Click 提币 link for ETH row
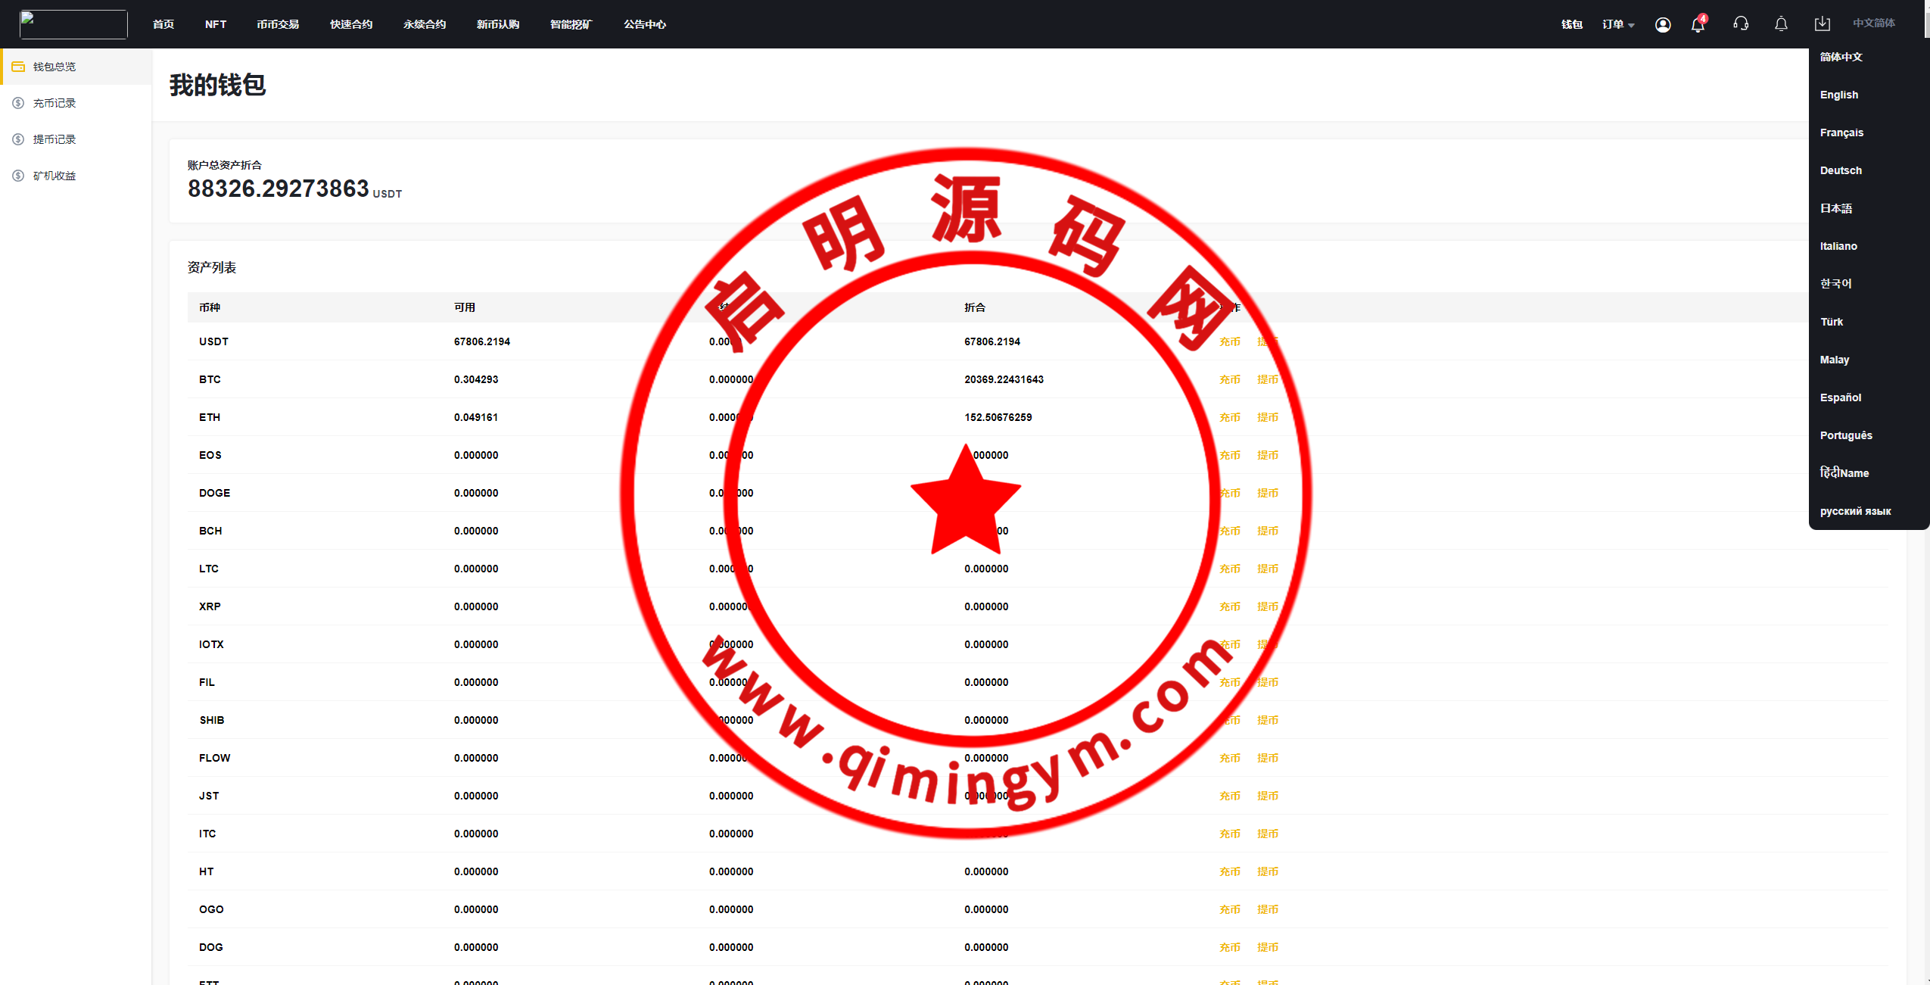 coord(1267,417)
